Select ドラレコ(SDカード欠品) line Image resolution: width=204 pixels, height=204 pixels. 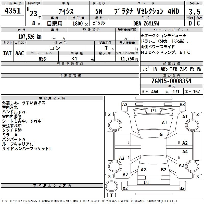pos(165,41)
